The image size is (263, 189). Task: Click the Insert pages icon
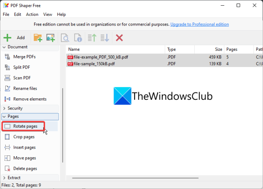point(7,147)
